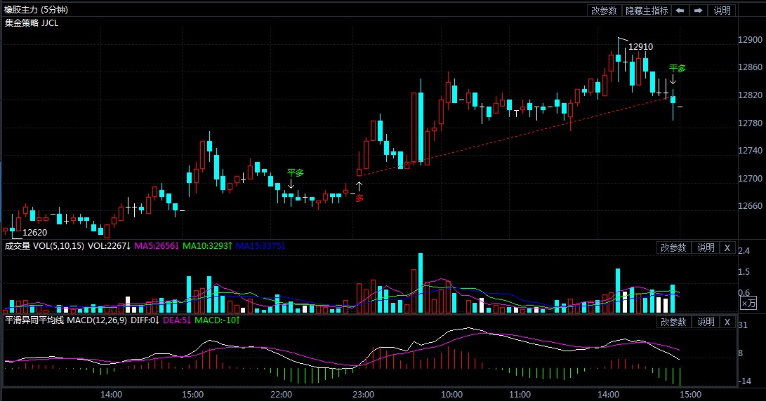Open 说明 for the MACD indicator
The width and height of the screenshot is (766, 401).
pos(705,322)
